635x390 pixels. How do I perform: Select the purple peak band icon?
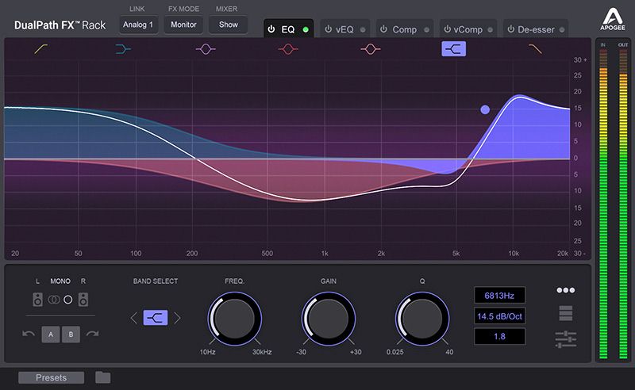click(x=206, y=49)
